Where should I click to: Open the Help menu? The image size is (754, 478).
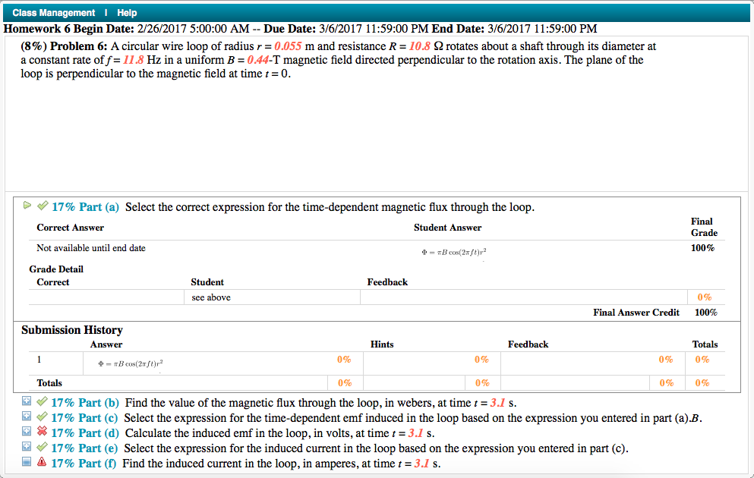[x=127, y=12]
